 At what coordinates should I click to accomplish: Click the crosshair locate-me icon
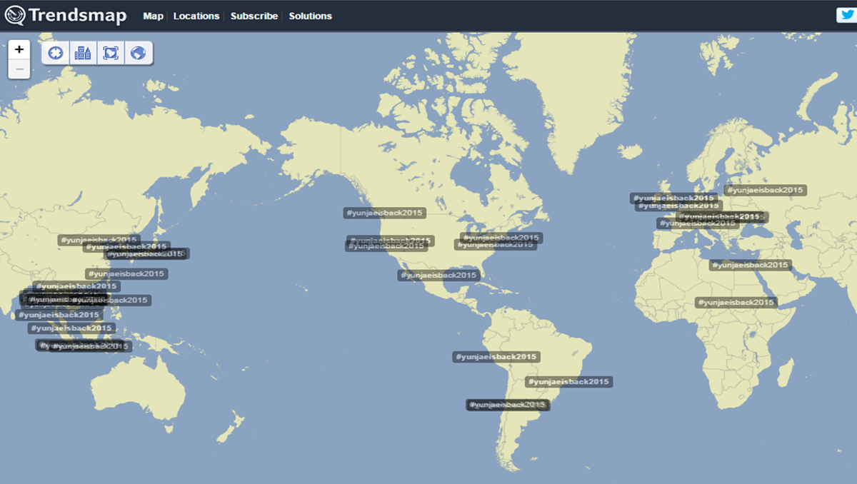click(x=56, y=53)
